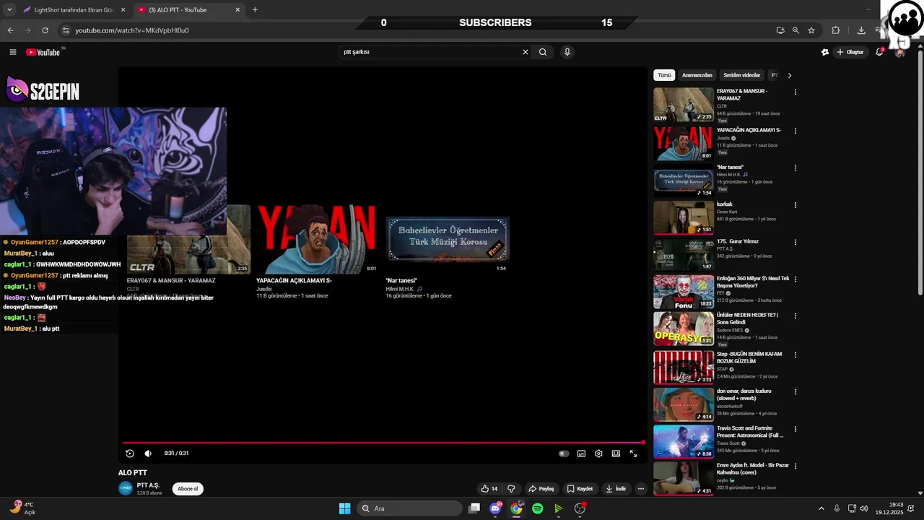Go back in the browser
The image size is (924, 520).
(10, 30)
